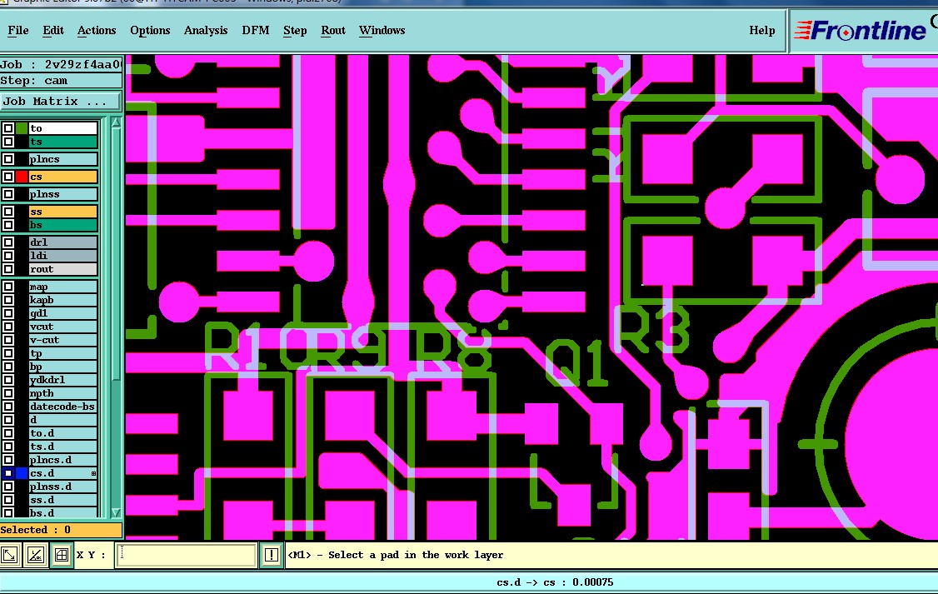
Task: Click the small marker on cs.d row
Action: pyautogui.click(x=93, y=473)
